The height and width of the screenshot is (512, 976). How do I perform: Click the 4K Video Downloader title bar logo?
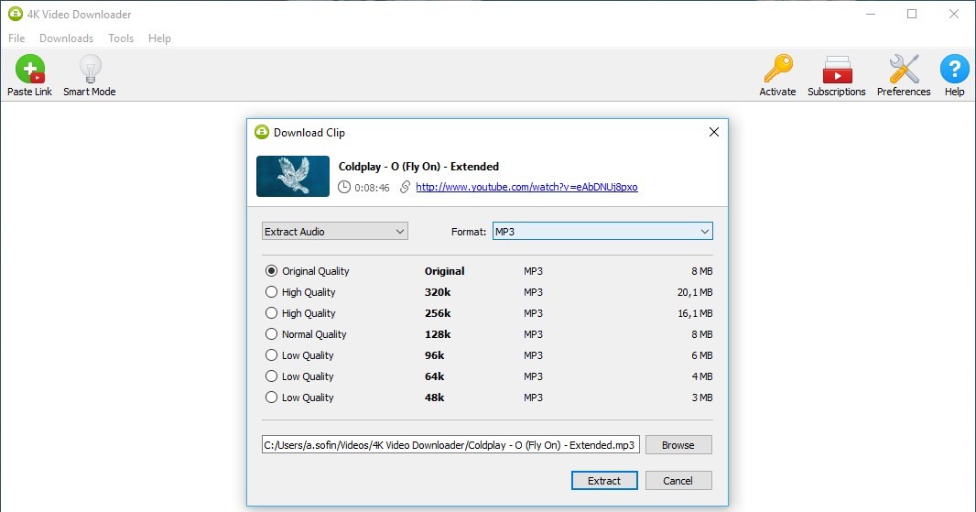pyautogui.click(x=15, y=14)
